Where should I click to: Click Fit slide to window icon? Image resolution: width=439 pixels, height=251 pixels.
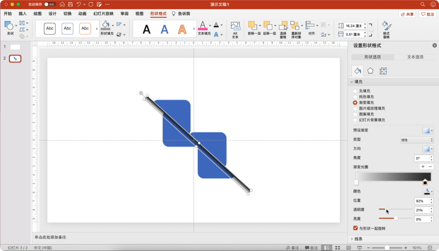[430, 248]
